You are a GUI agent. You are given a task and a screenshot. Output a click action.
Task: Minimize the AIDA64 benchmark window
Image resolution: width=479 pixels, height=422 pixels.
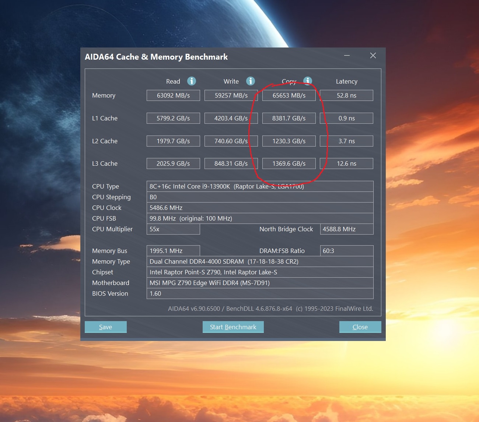coord(347,56)
